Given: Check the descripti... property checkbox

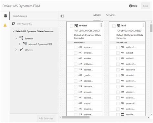Looking at the screenshot, I should pyautogui.click(x=118, y=75).
